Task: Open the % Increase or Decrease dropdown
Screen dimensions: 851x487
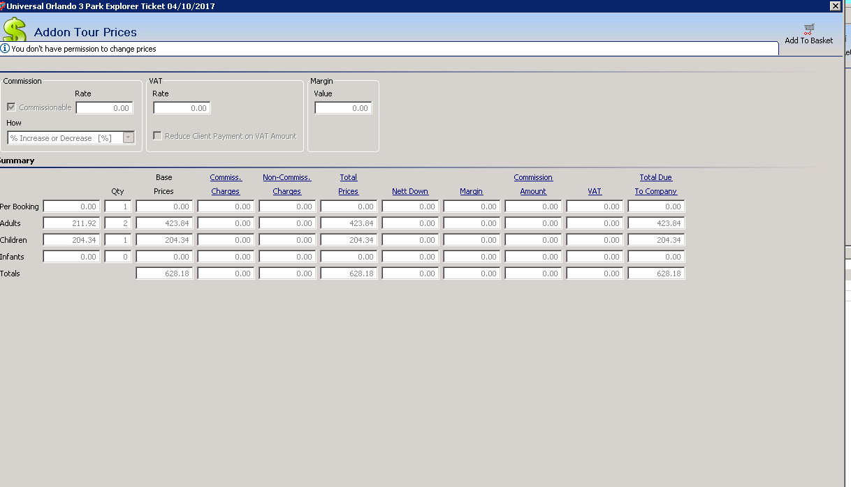Action: click(128, 137)
